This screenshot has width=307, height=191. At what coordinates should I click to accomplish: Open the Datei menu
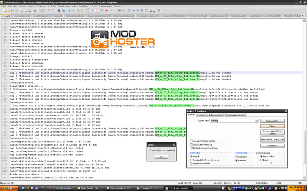[x=3, y=6]
